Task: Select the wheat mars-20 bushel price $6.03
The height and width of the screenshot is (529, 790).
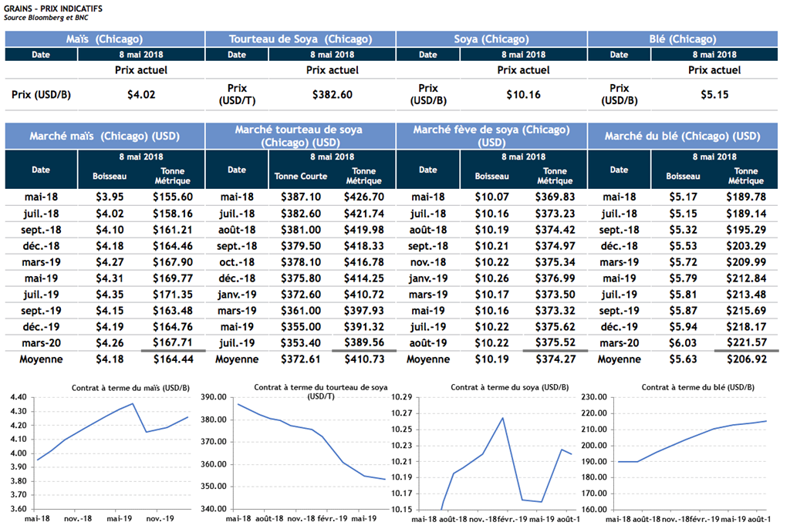Action: [x=683, y=343]
